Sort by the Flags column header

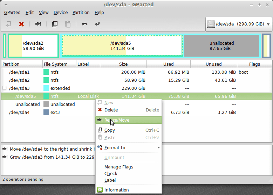(254, 64)
